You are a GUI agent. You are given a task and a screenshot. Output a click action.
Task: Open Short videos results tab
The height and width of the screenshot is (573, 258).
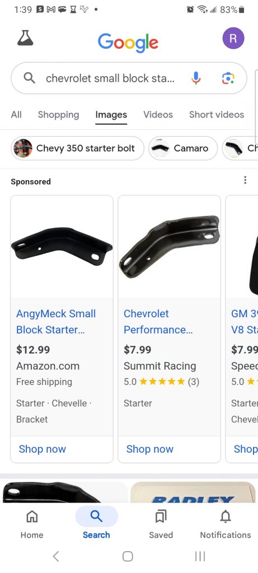click(217, 114)
